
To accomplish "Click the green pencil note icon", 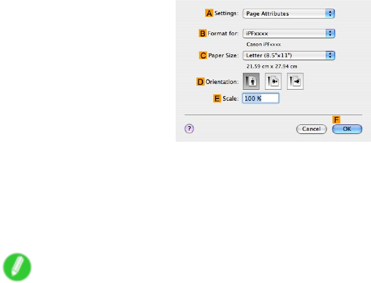I will 17,267.
